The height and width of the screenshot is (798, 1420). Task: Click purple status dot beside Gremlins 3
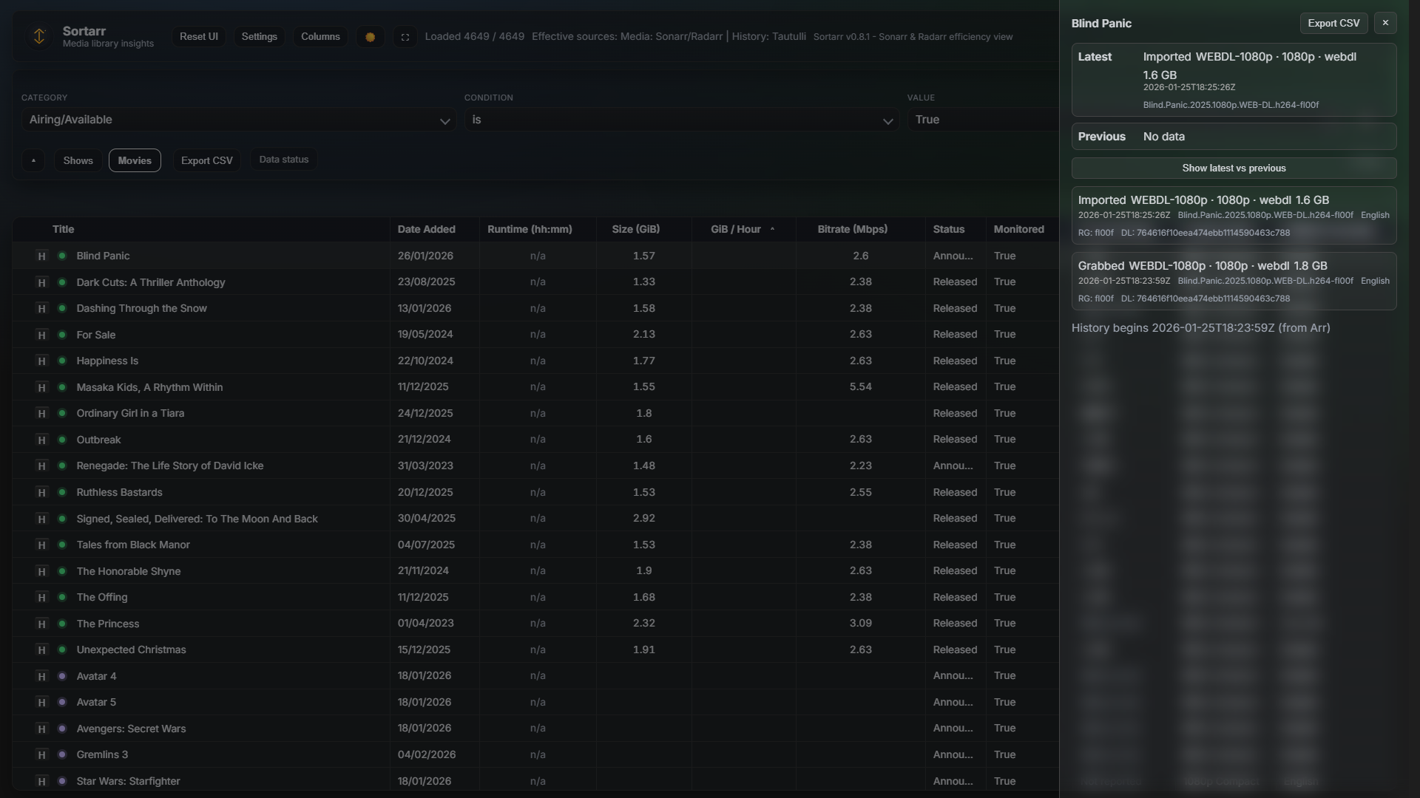coord(62,754)
